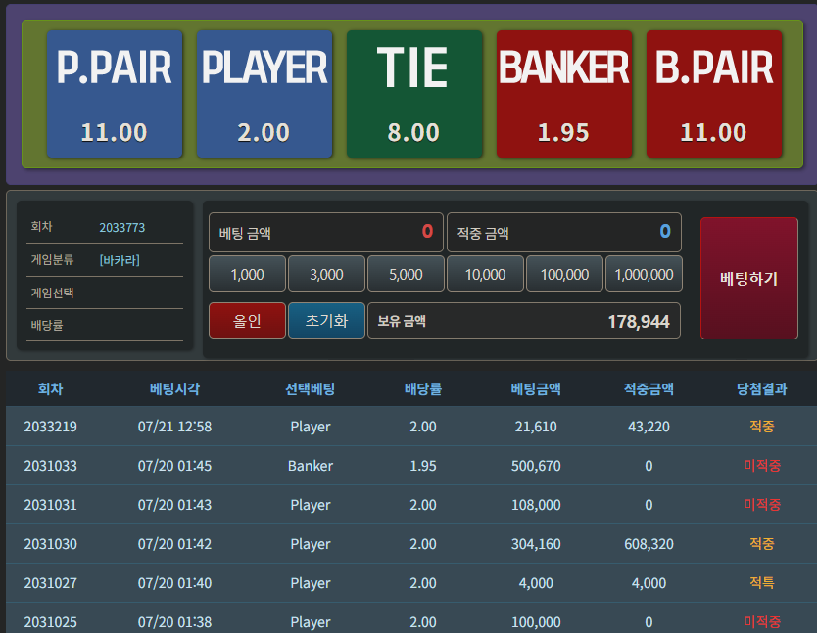Click bet amount 500,670
This screenshot has width=817, height=633.
[536, 466]
